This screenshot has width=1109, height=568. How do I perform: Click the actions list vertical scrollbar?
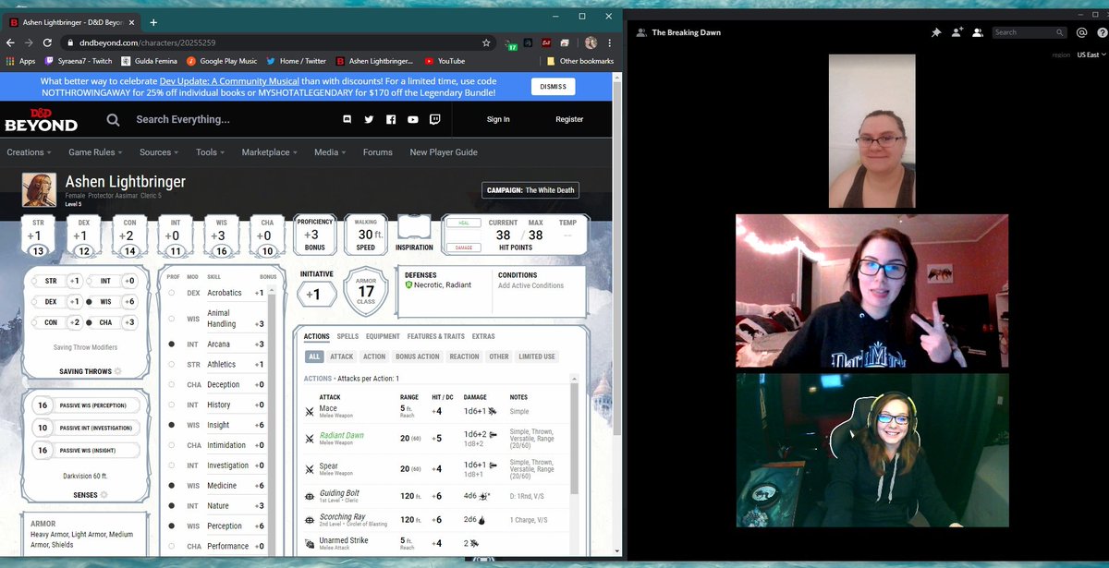coord(576,439)
